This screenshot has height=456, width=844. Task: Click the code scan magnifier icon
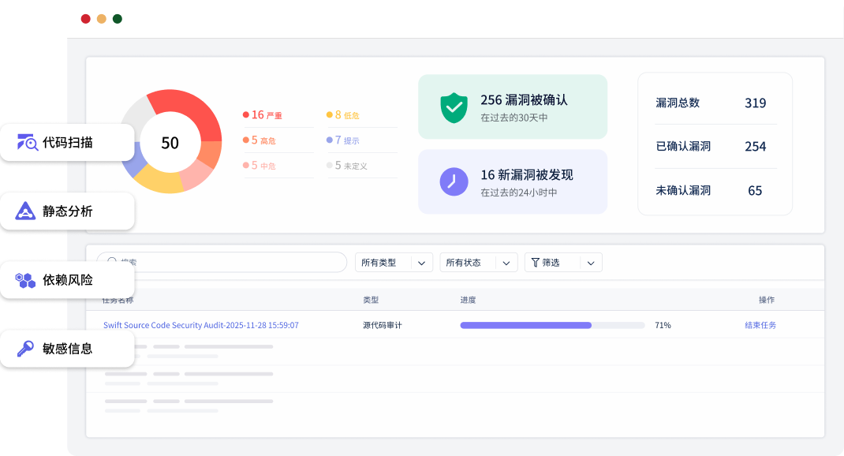[28, 143]
